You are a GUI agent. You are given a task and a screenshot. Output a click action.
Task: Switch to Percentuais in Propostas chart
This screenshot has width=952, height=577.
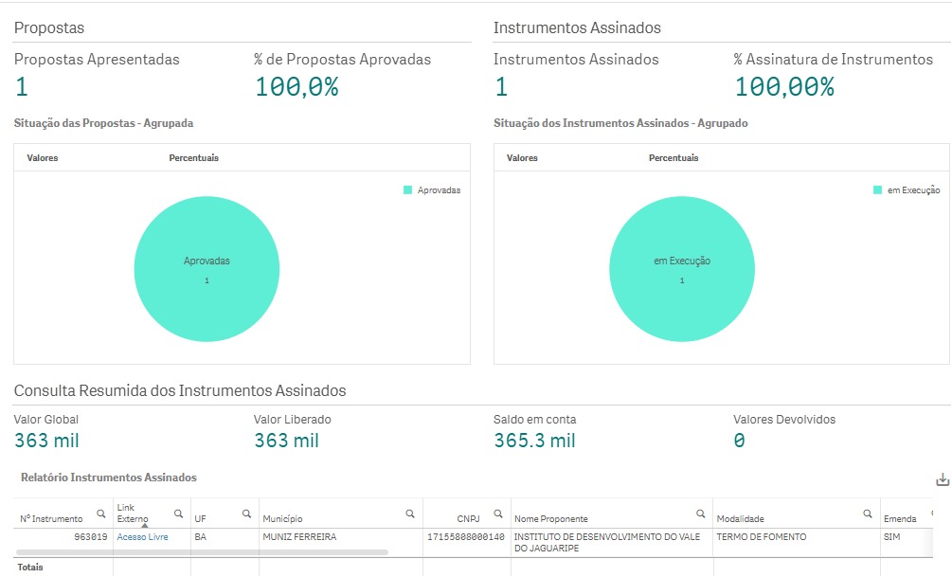click(x=193, y=158)
